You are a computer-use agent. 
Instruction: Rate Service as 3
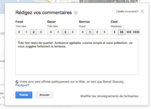click(x=104, y=32)
